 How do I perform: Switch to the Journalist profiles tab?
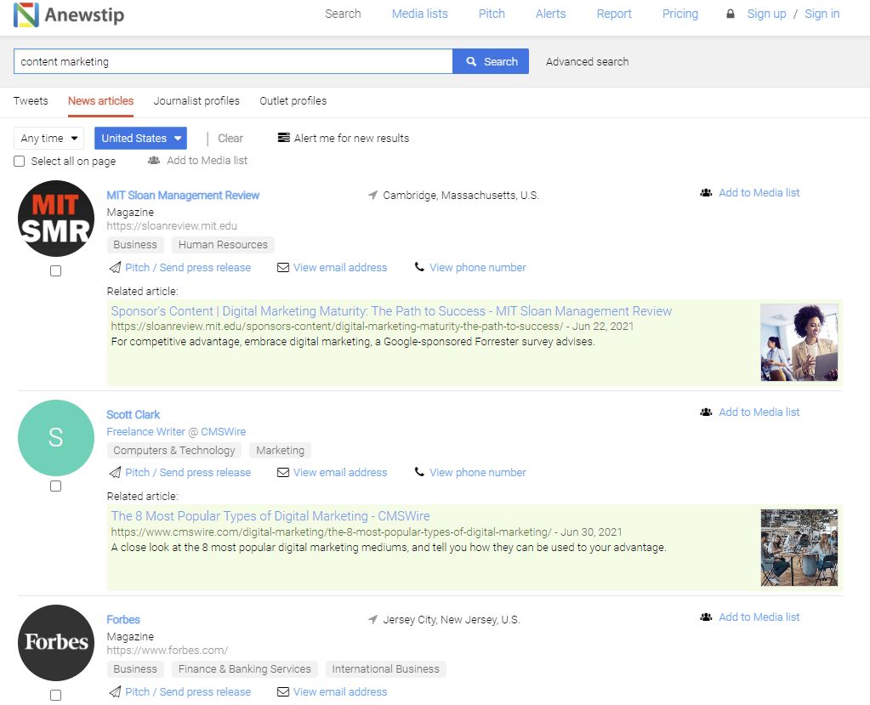pos(196,100)
